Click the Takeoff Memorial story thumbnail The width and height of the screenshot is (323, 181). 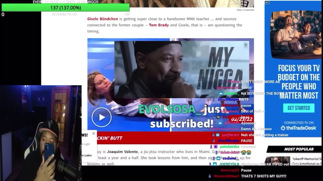click(x=277, y=161)
